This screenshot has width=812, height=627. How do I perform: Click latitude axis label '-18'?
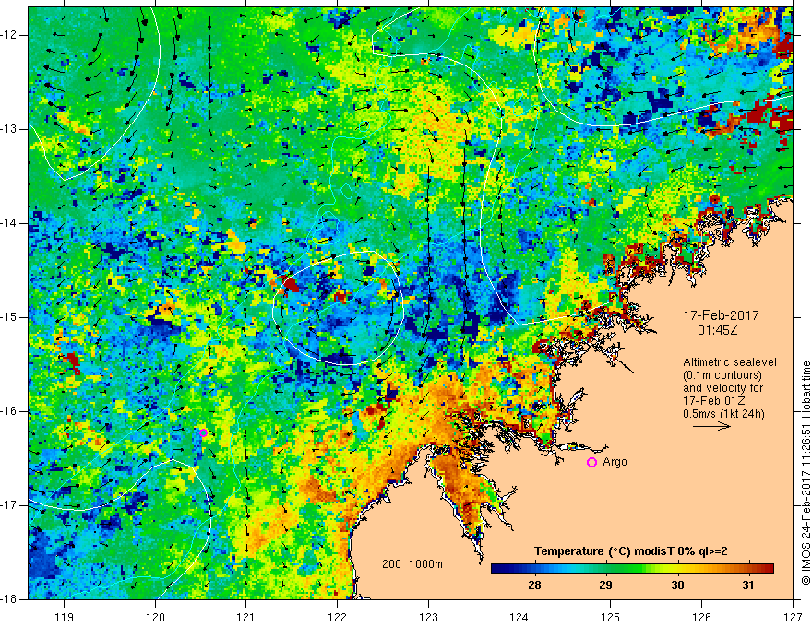pos(9,599)
